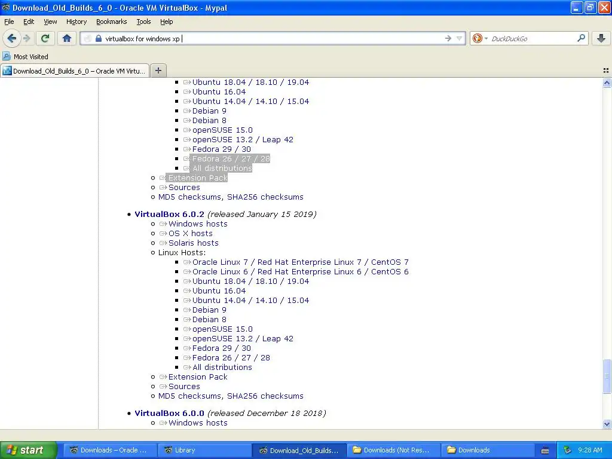Viewport: 612px width, 459px height.
Task: Open the Most Visited bookmarks folder
Action: tap(26, 57)
